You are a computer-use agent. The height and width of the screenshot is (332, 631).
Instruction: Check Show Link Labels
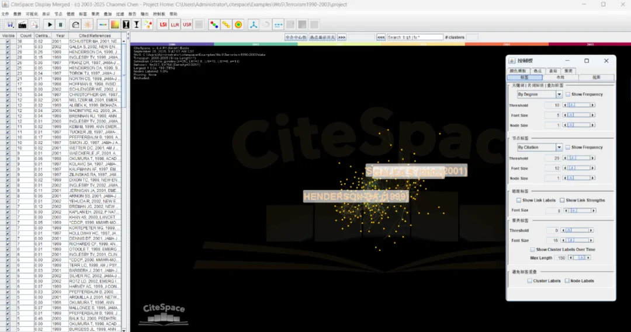coord(519,200)
